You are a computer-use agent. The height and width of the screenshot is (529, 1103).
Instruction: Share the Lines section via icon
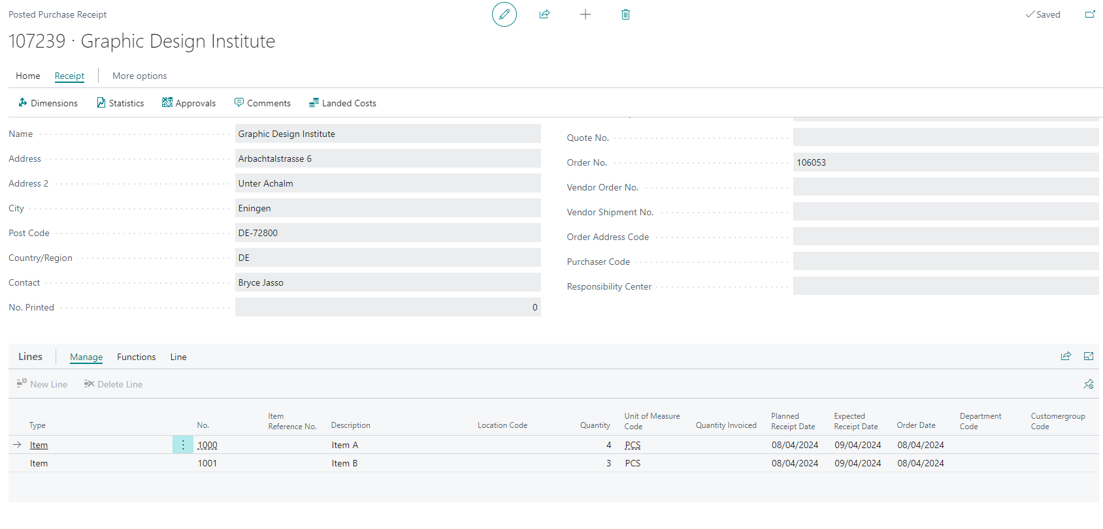point(1066,356)
